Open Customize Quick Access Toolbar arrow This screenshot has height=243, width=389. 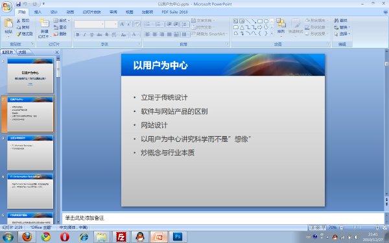[x=43, y=4]
